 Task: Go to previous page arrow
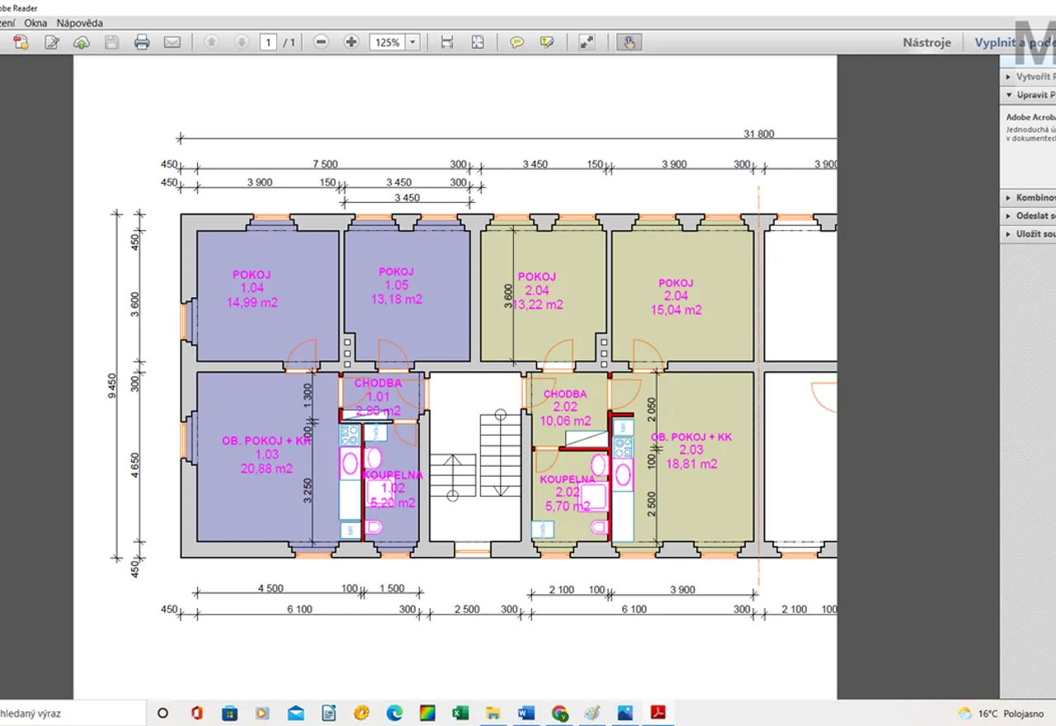pyautogui.click(x=211, y=42)
